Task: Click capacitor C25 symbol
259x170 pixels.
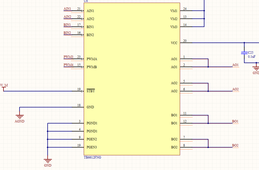Action: tap(244, 53)
